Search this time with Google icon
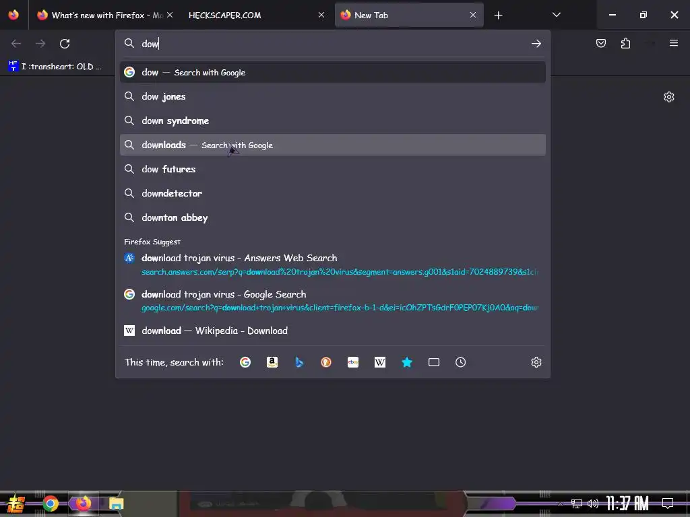This screenshot has width=690, height=517. [x=245, y=362]
